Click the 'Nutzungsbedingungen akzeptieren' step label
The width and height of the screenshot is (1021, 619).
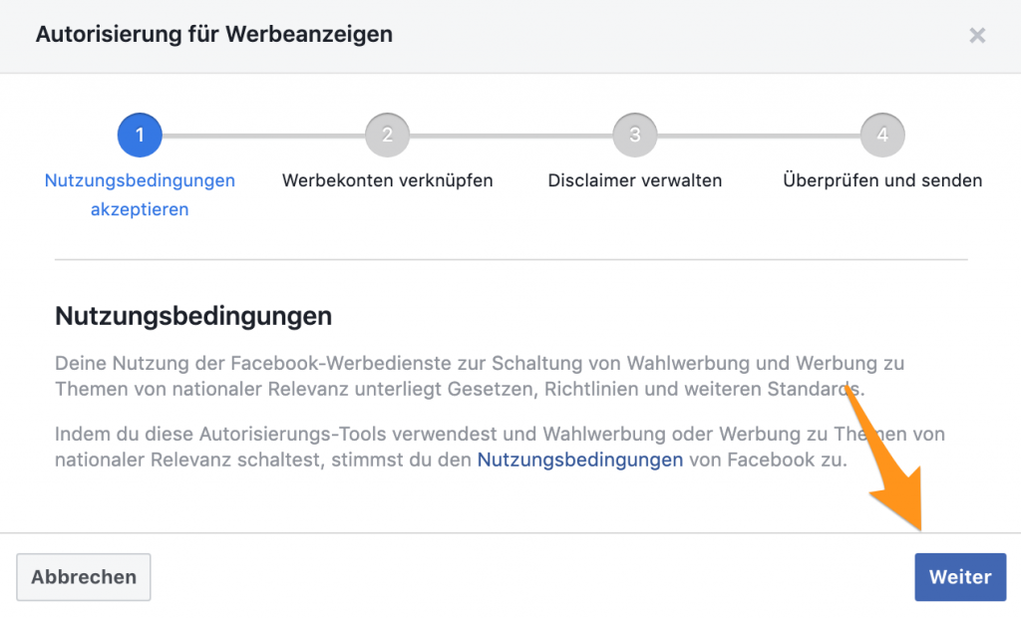[140, 194]
